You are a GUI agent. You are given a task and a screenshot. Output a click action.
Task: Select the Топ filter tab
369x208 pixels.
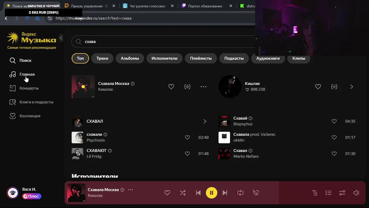point(80,58)
